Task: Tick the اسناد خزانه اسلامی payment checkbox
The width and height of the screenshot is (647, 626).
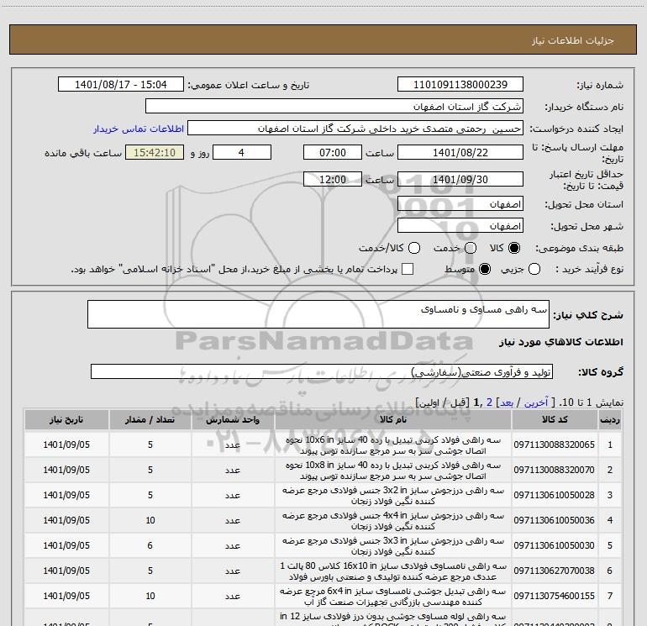Action: click(x=408, y=269)
